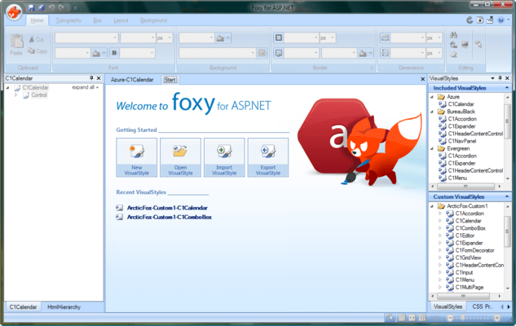Open recent ArcticFox-Custom1-C1ComboBox link

pyautogui.click(x=170, y=217)
